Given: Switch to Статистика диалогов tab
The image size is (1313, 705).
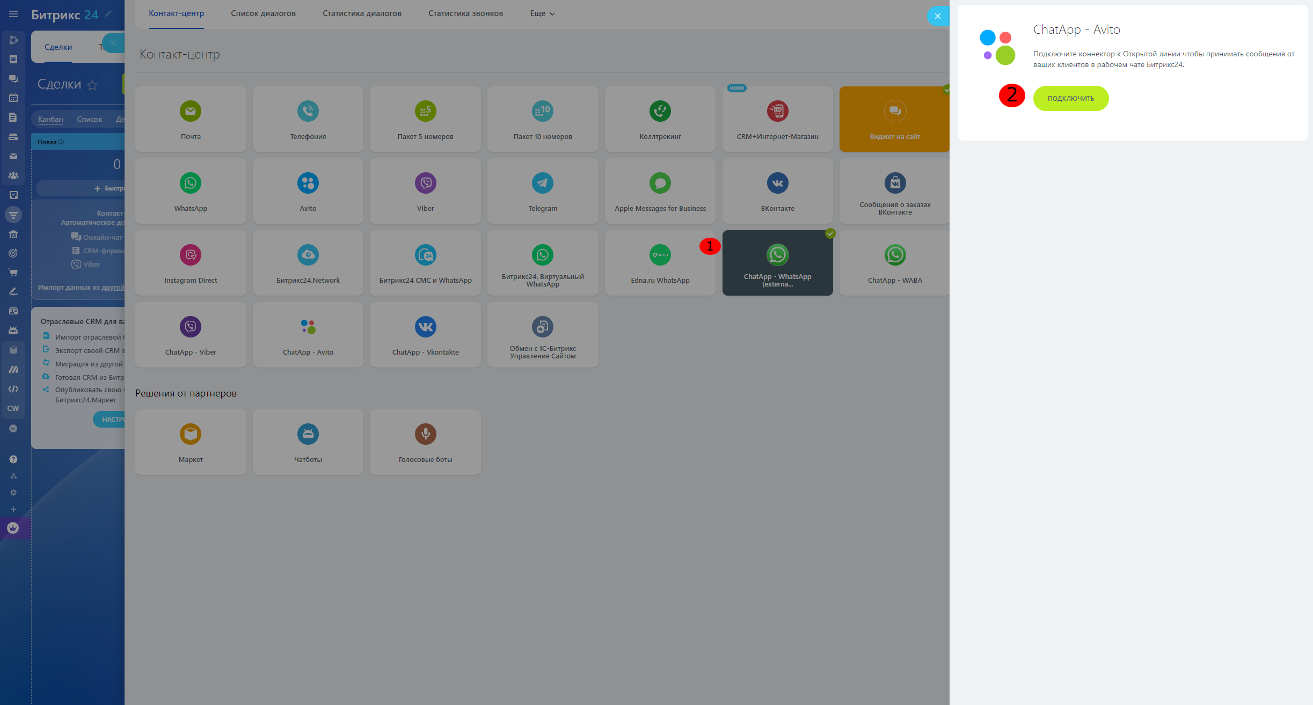Looking at the screenshot, I should pyautogui.click(x=362, y=13).
